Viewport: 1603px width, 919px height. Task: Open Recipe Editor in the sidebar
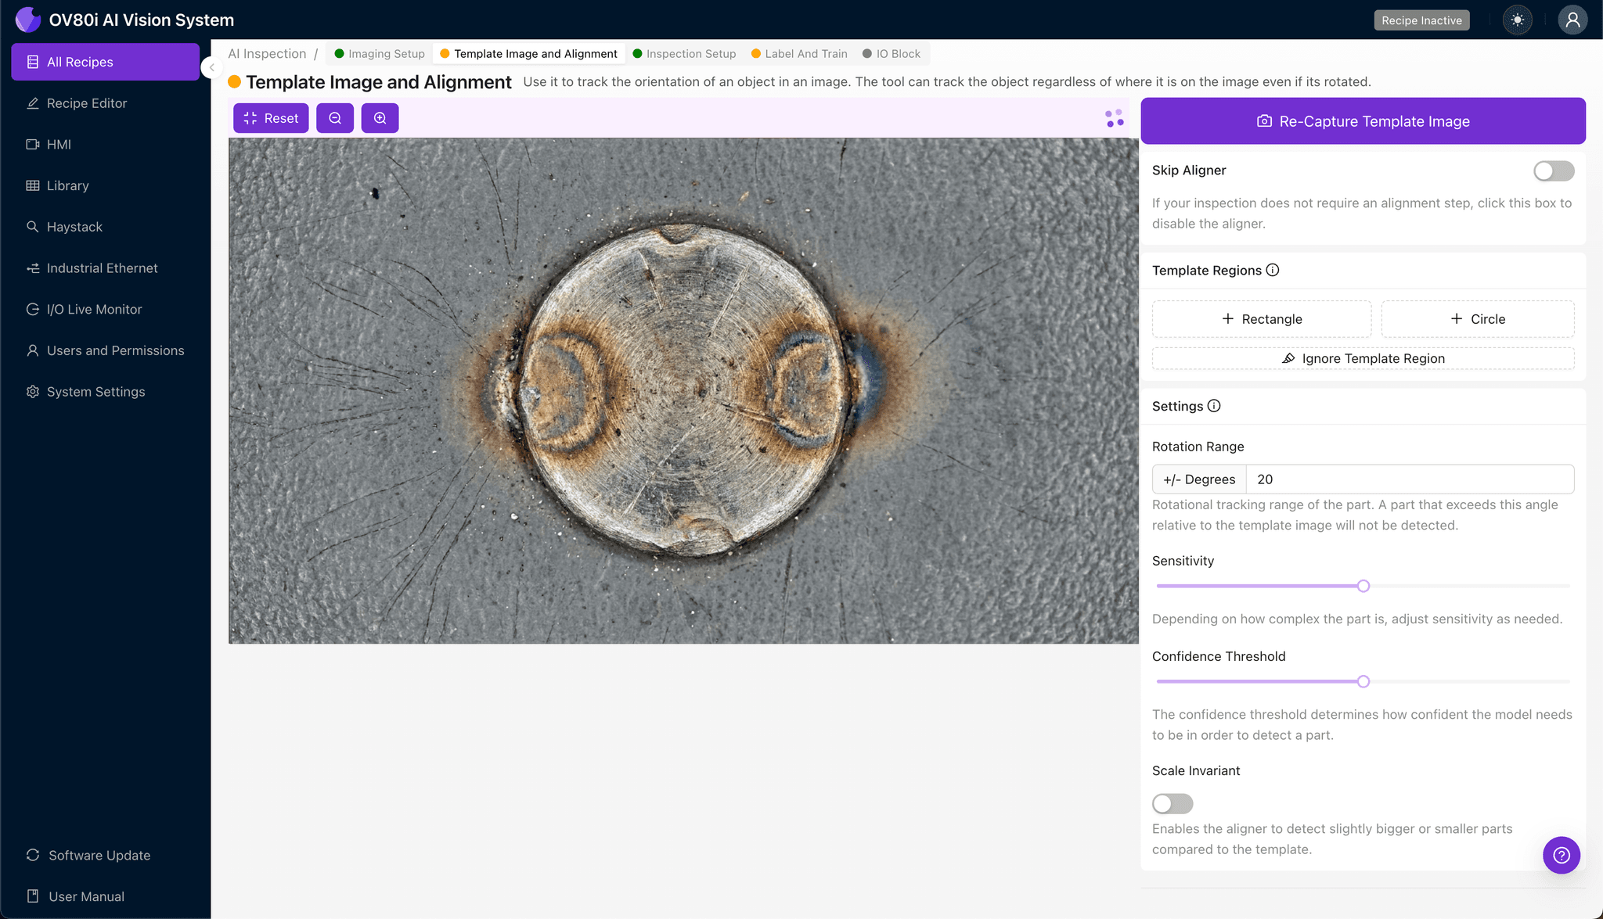pyautogui.click(x=105, y=103)
